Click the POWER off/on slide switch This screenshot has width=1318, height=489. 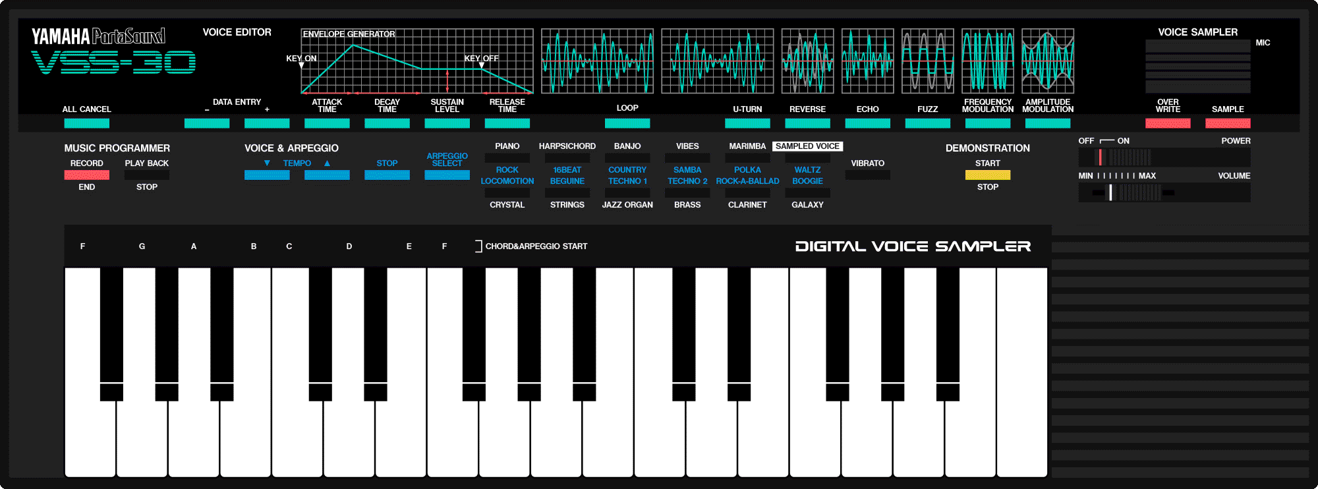click(x=1164, y=158)
